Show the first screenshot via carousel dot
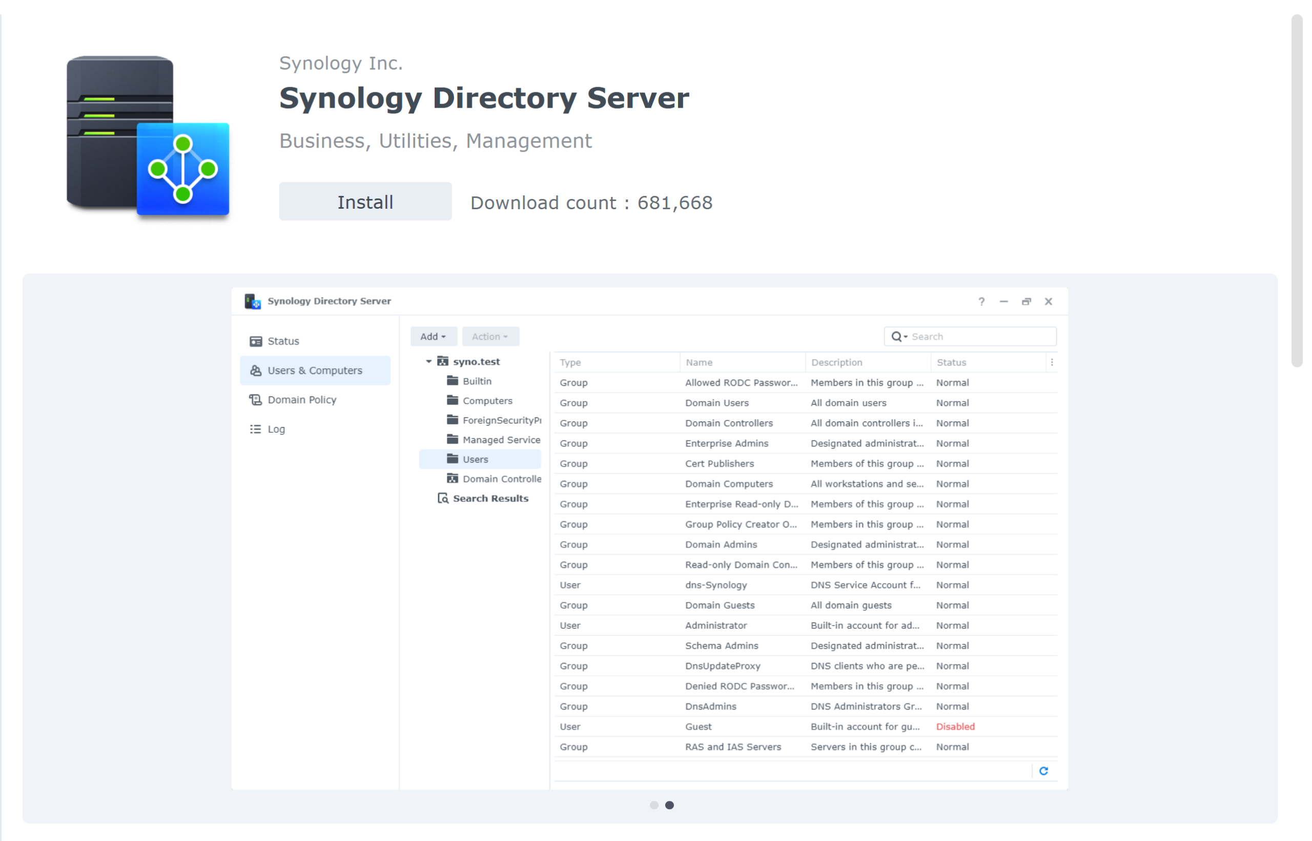 (653, 805)
